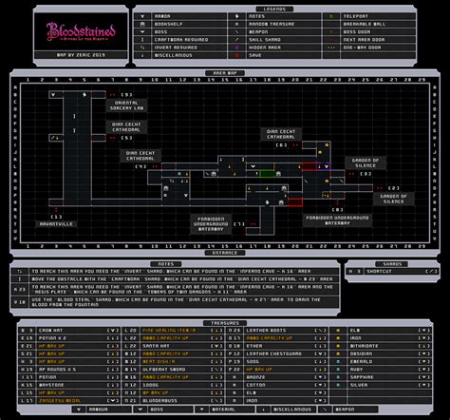Click the Blunderbuss treasure row
Viewport: 450px width, 420px height.
(173, 401)
